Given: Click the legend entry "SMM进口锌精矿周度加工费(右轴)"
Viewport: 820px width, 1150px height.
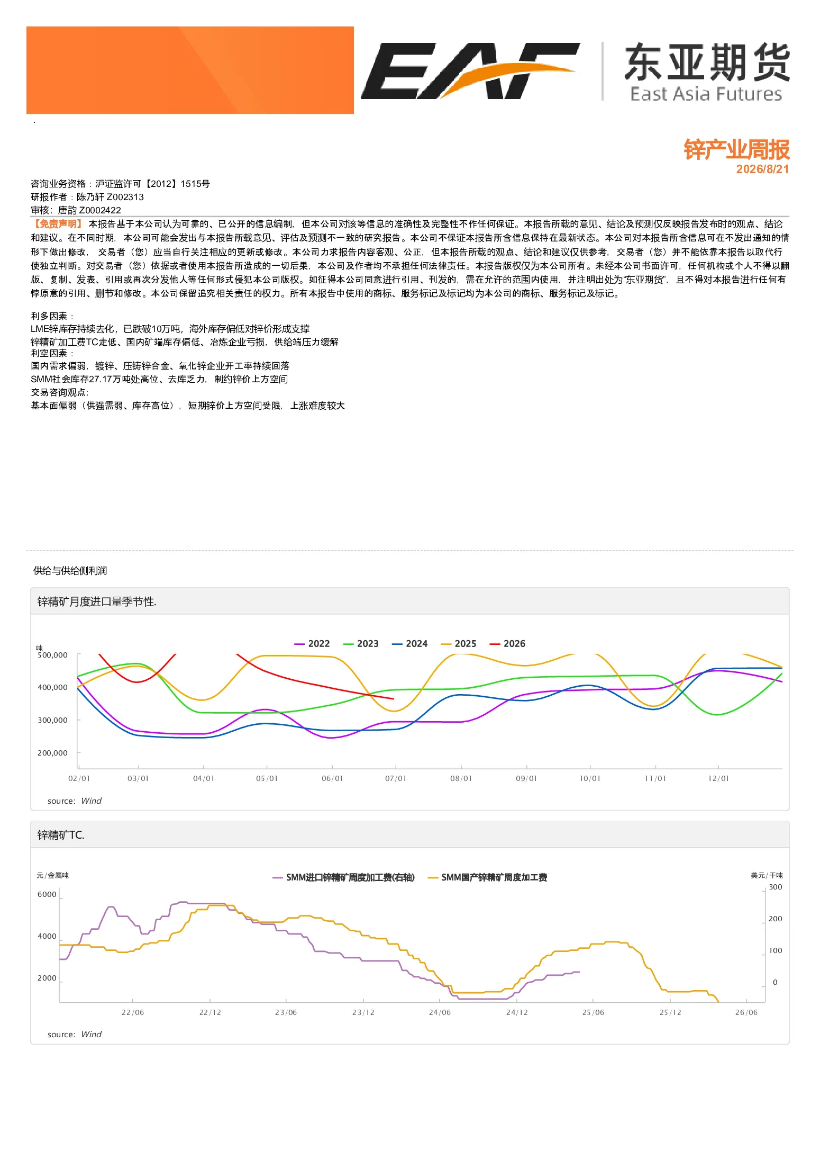Looking at the screenshot, I should (344, 877).
